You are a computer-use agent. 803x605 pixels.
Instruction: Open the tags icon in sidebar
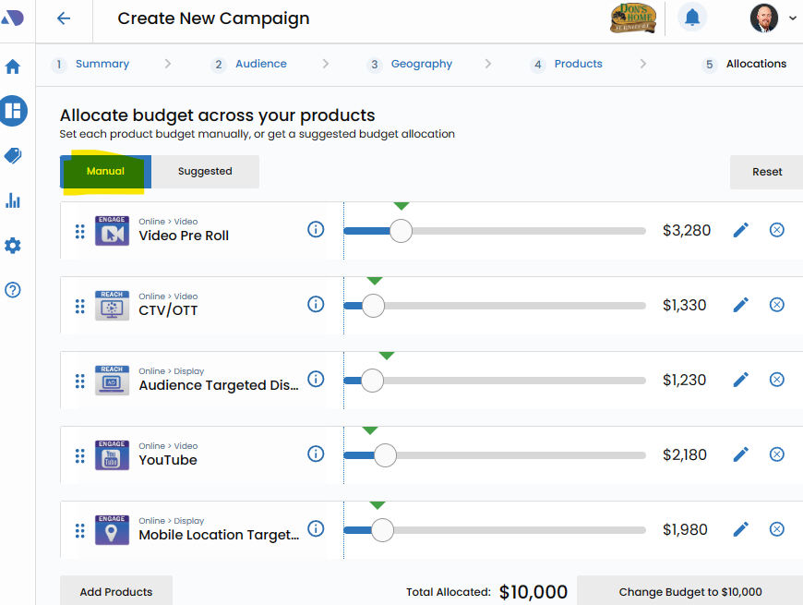pos(13,156)
